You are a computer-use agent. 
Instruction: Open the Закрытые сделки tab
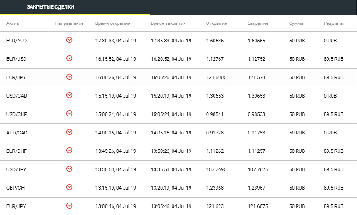tap(50, 7)
